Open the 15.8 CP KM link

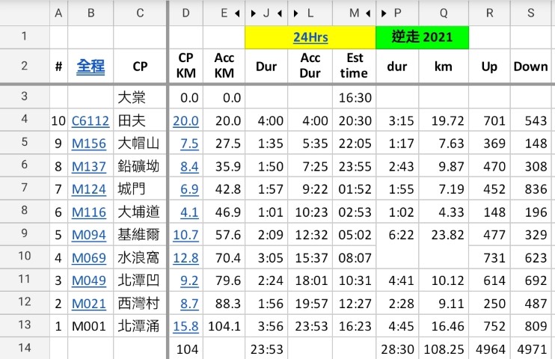(x=185, y=326)
